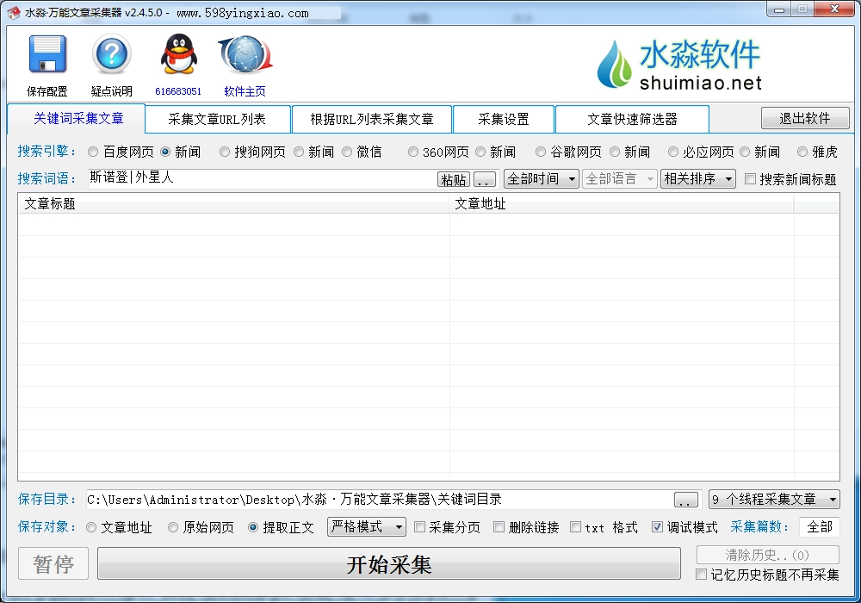Switch to 采集文章URL列表 tab

point(217,119)
